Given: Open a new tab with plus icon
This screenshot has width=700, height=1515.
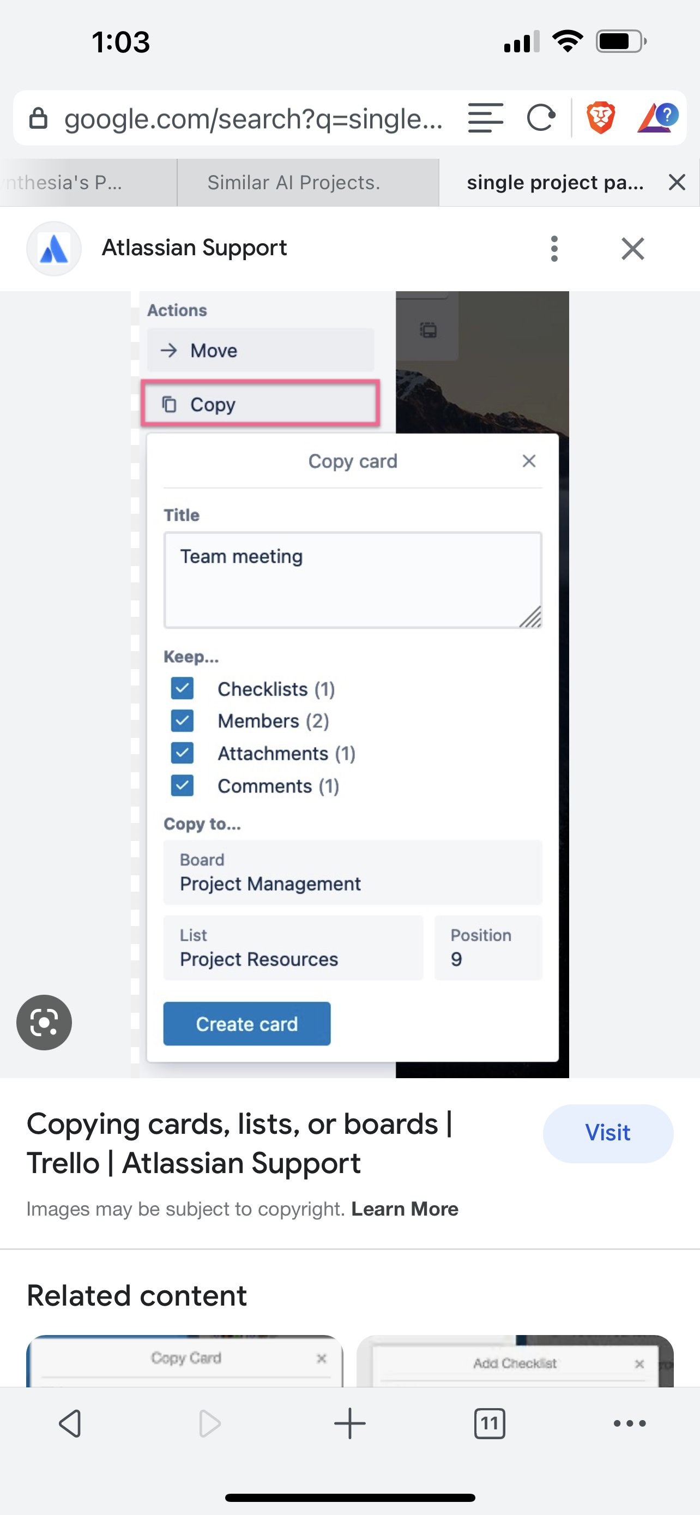Looking at the screenshot, I should coord(349,1423).
